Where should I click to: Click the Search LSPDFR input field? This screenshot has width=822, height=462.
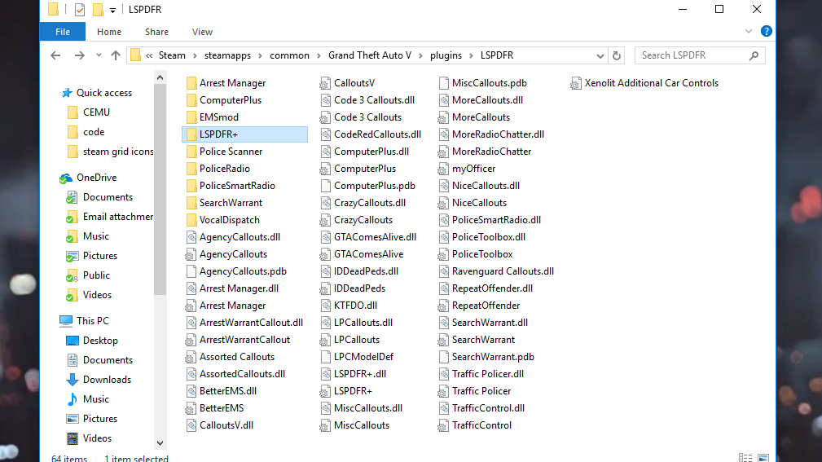pos(700,55)
